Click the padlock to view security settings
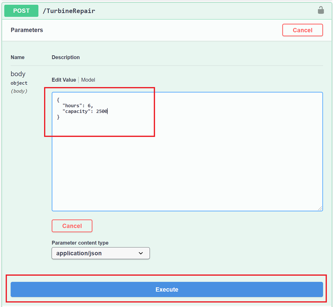The width and height of the screenshot is (333, 307). pos(321,10)
